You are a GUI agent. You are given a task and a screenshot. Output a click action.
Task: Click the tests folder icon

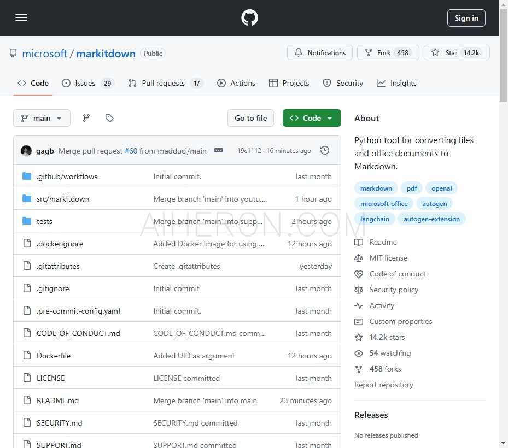click(27, 221)
